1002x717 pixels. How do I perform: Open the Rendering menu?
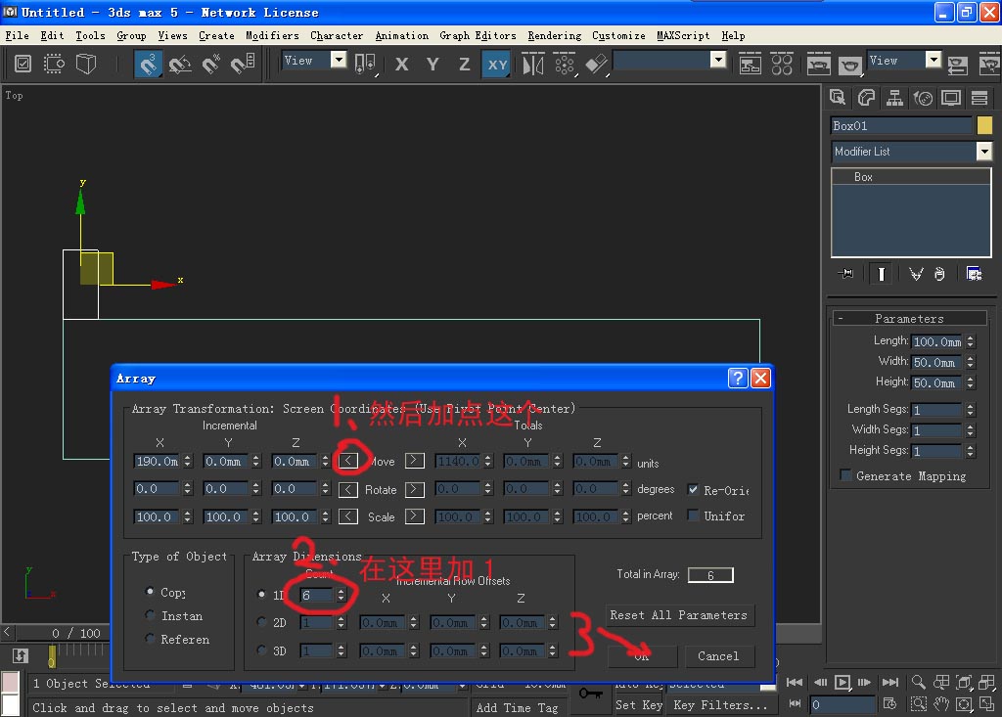click(554, 35)
